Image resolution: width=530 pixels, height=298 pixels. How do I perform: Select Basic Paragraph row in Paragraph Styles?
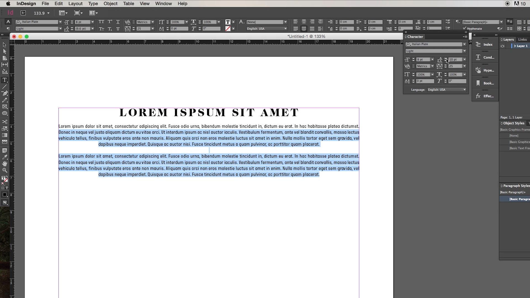(515, 199)
